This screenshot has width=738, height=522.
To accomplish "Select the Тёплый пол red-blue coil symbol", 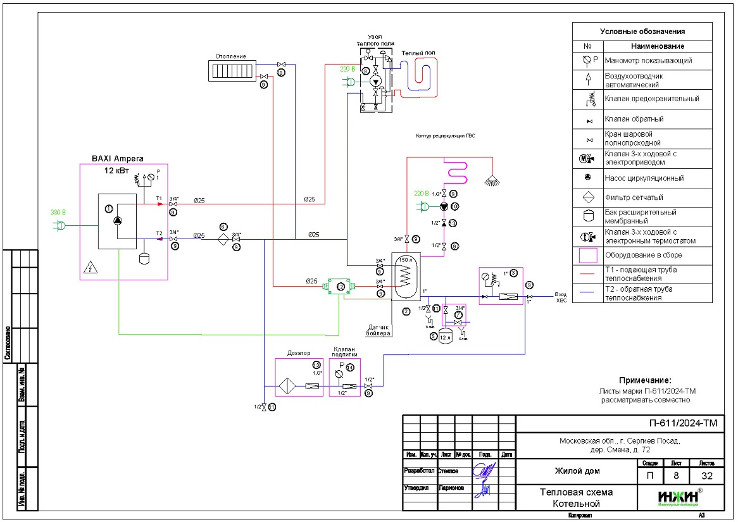I will (422, 75).
